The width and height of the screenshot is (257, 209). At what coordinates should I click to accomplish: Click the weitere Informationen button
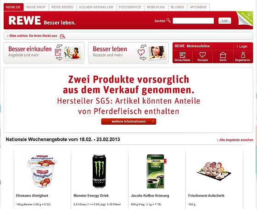(x=128, y=121)
